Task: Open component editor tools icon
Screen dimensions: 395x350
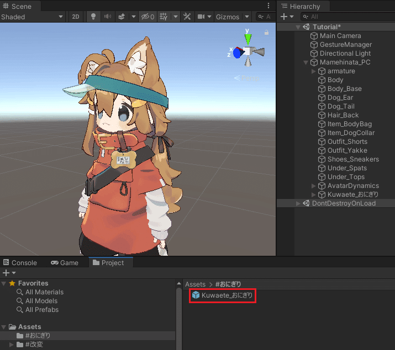Action: coord(187,17)
